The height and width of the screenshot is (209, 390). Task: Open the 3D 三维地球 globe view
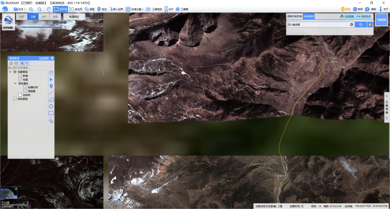[153, 9]
